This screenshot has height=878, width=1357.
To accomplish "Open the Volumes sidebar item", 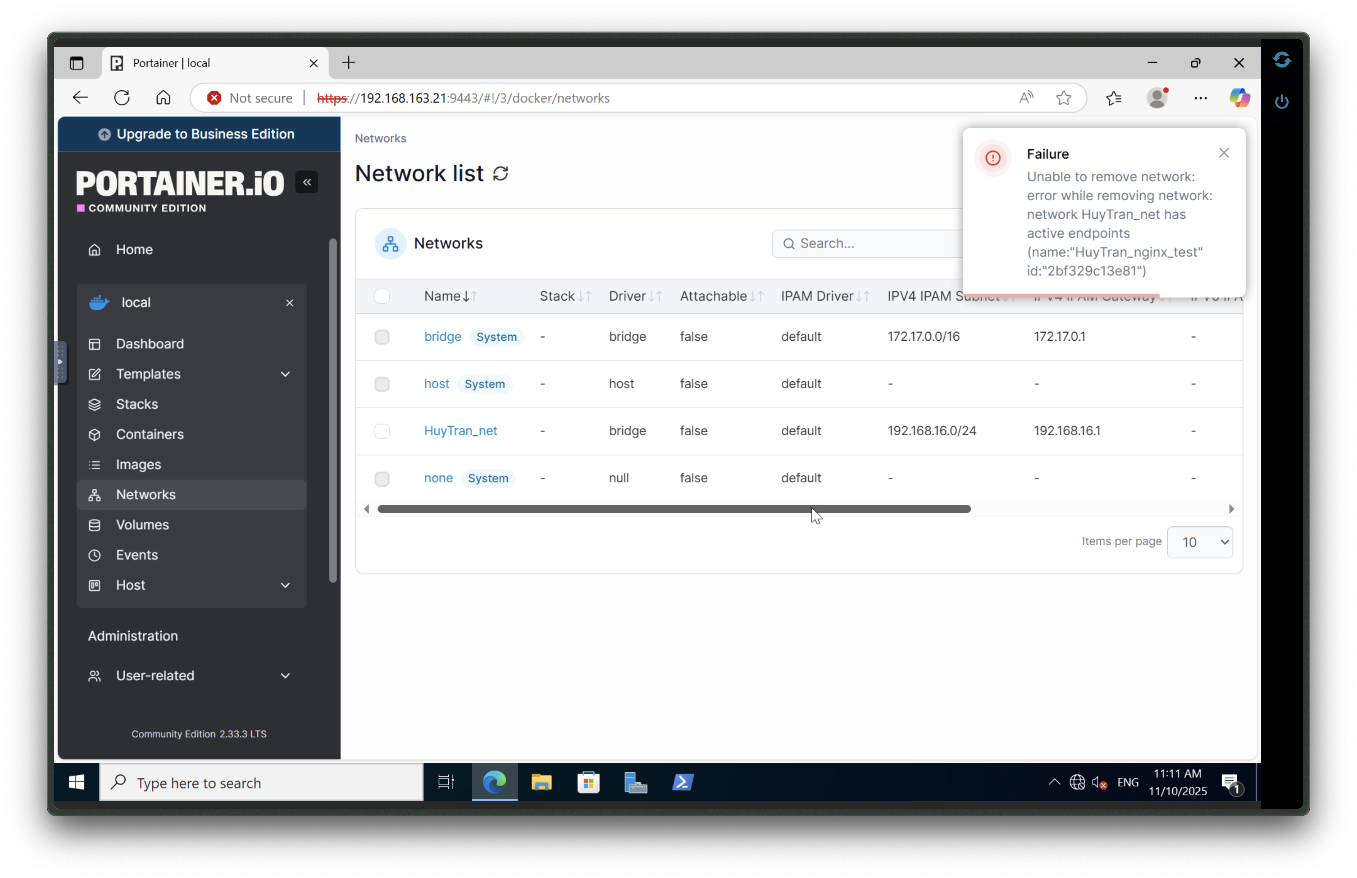I will 142,525.
